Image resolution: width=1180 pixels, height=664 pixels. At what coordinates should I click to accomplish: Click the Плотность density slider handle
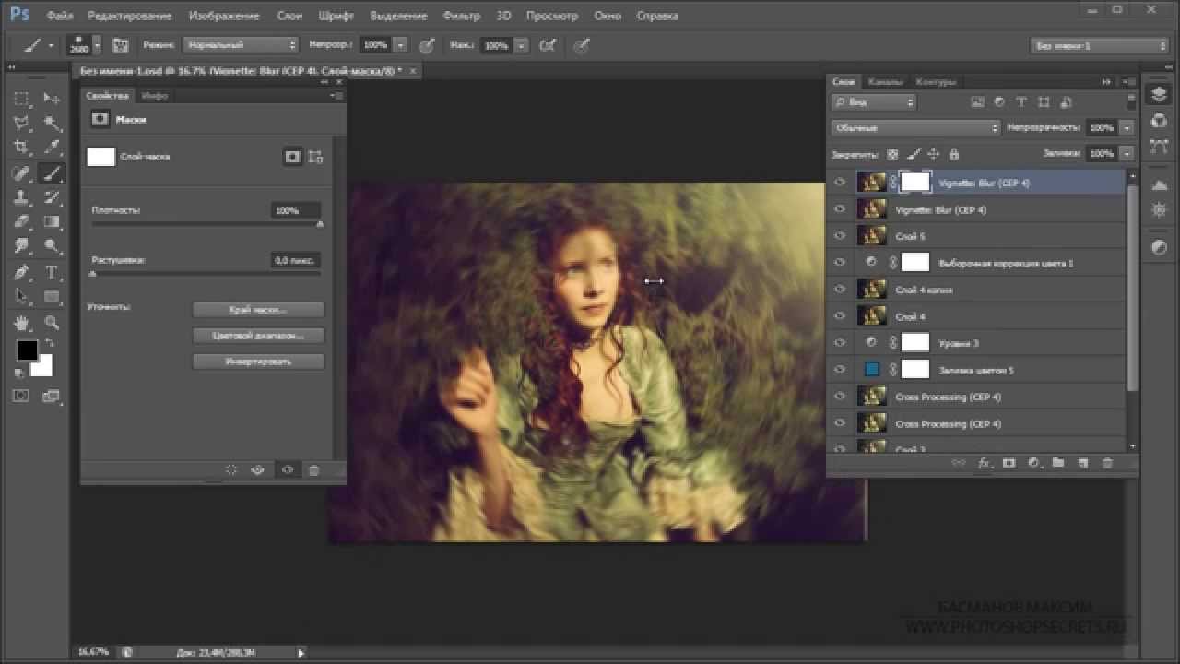(x=320, y=224)
